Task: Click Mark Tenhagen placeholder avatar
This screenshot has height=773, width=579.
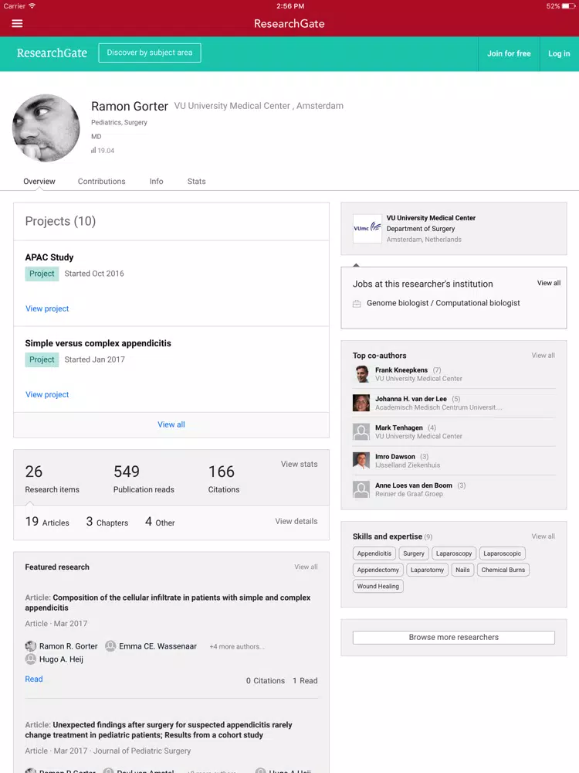Action: tap(361, 432)
